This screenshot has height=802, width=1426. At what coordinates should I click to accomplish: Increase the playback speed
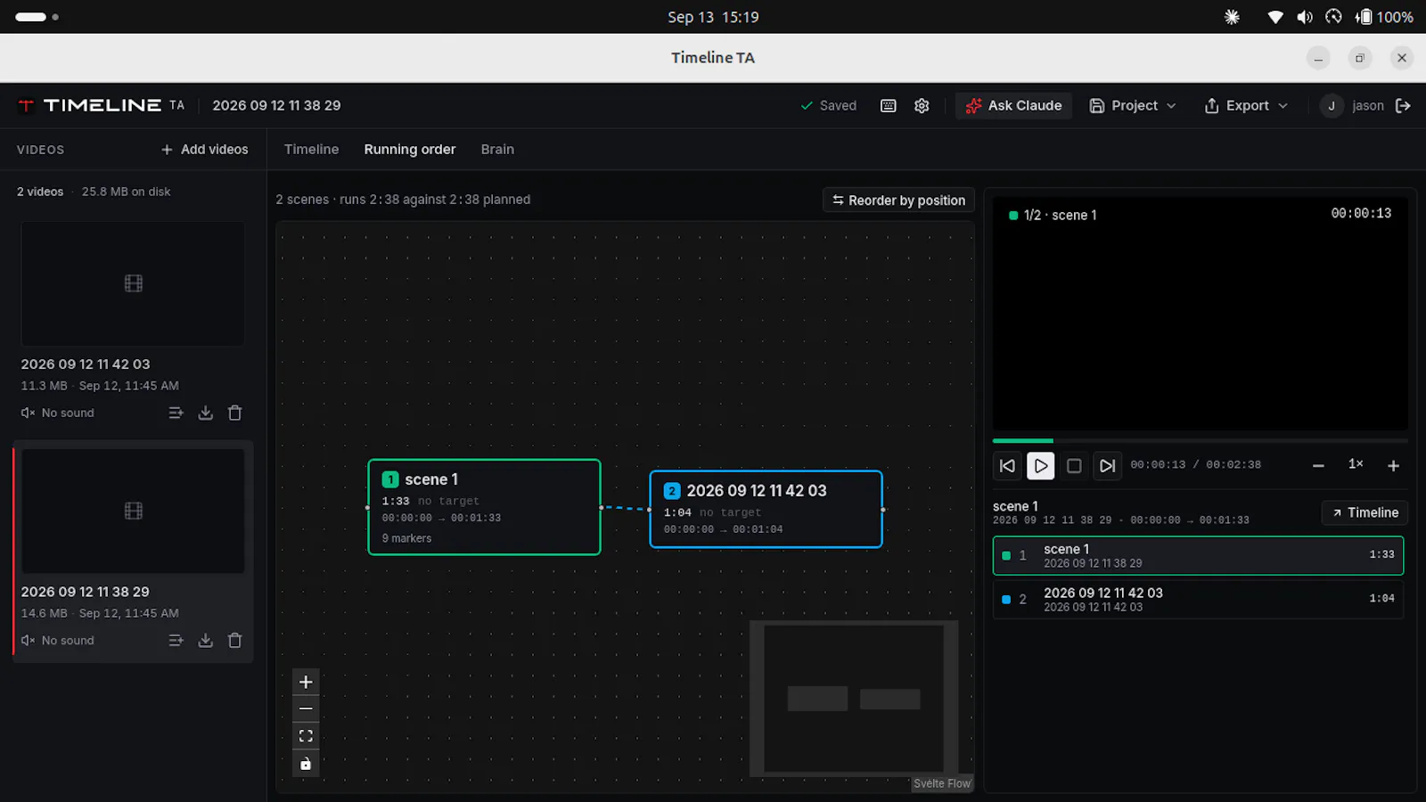[x=1394, y=465]
